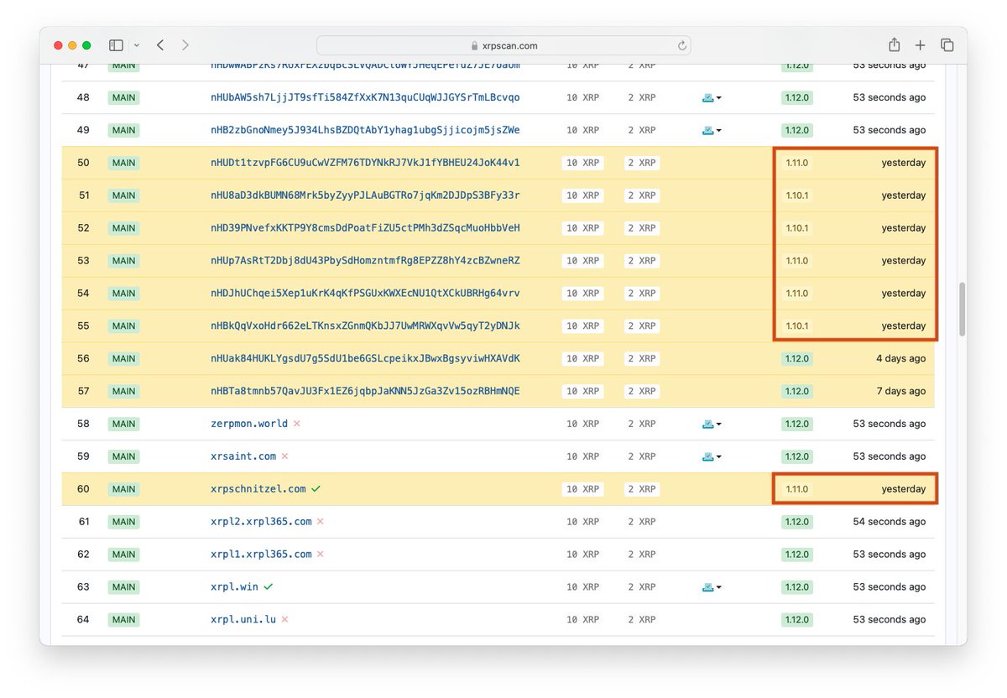Click the new tab plus button
Image resolution: width=1007 pixels, height=698 pixels.
click(920, 44)
